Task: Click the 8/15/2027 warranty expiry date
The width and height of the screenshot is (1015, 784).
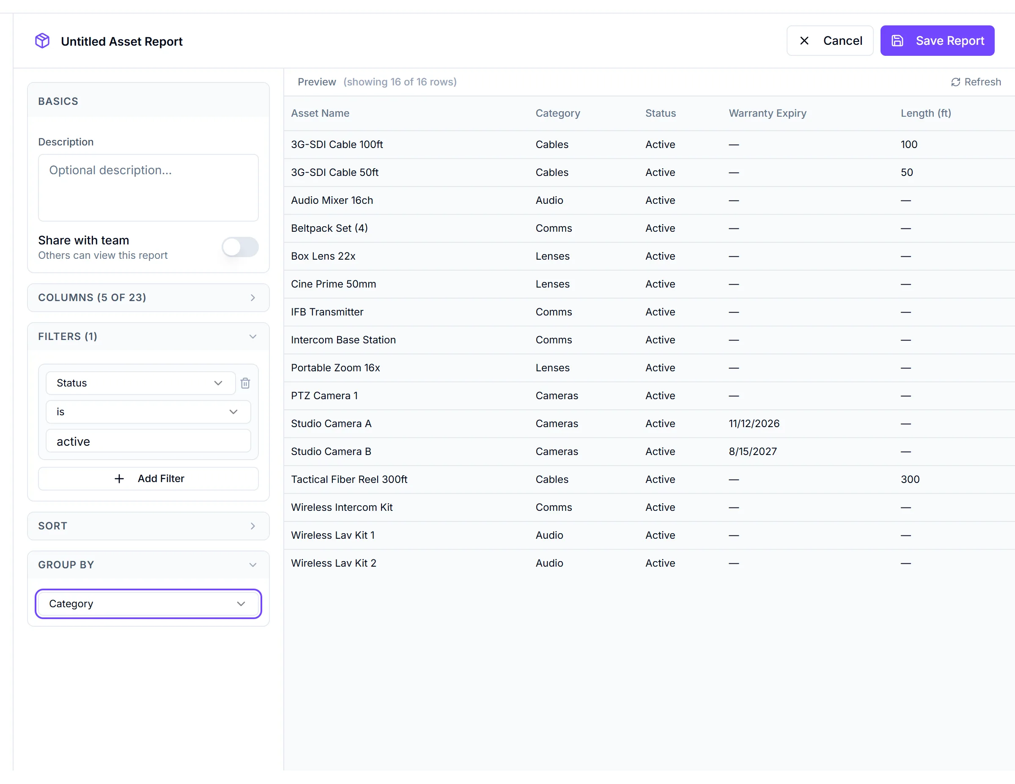Action: pyautogui.click(x=752, y=451)
